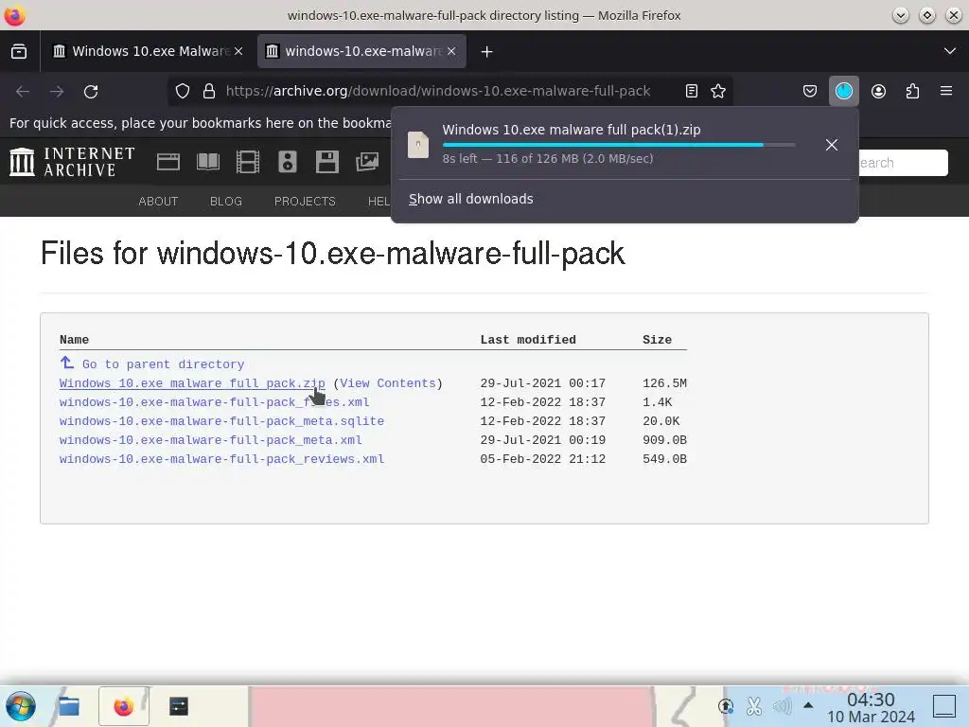Open the Audio speaker icon
This screenshot has width=969, height=727.
pyautogui.click(x=288, y=162)
